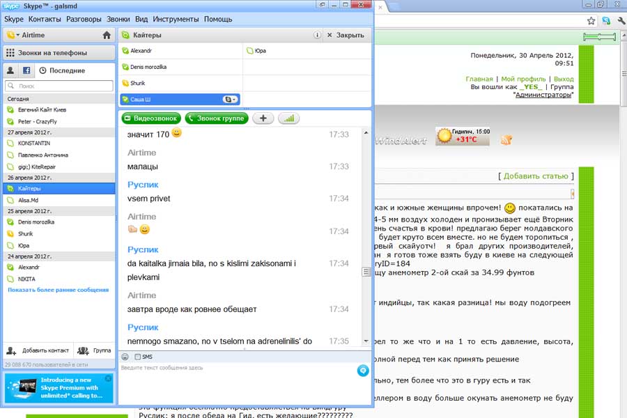627x418 pixels.
Task: Click the Руслик sender name above vsem privet
Action: pos(143,185)
